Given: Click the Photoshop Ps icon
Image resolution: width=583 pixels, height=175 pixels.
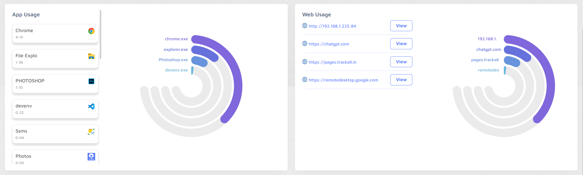Looking at the screenshot, I should click(x=91, y=81).
